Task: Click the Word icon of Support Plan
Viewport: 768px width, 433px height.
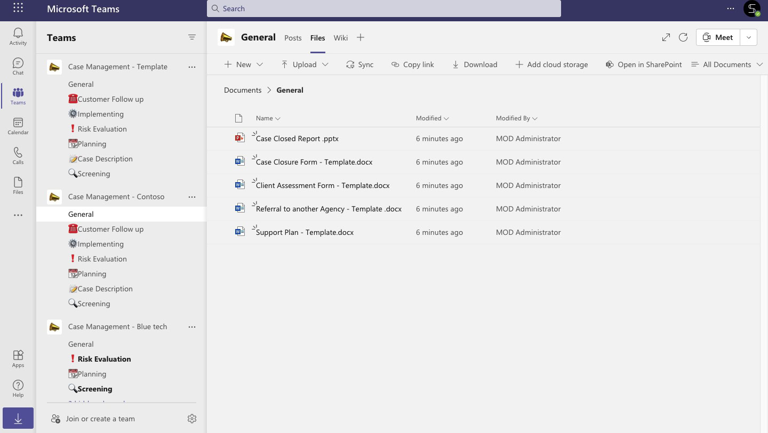Action: [239, 232]
